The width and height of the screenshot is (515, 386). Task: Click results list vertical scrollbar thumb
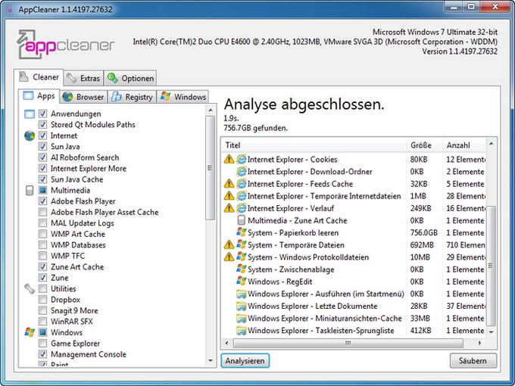[491, 266]
